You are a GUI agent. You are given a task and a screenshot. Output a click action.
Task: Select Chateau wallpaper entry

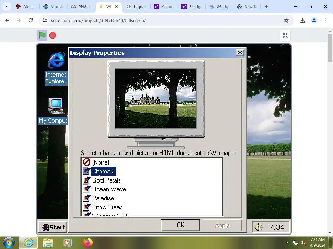[103, 171]
